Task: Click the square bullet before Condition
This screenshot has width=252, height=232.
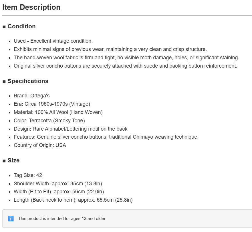Action: pos(4,27)
